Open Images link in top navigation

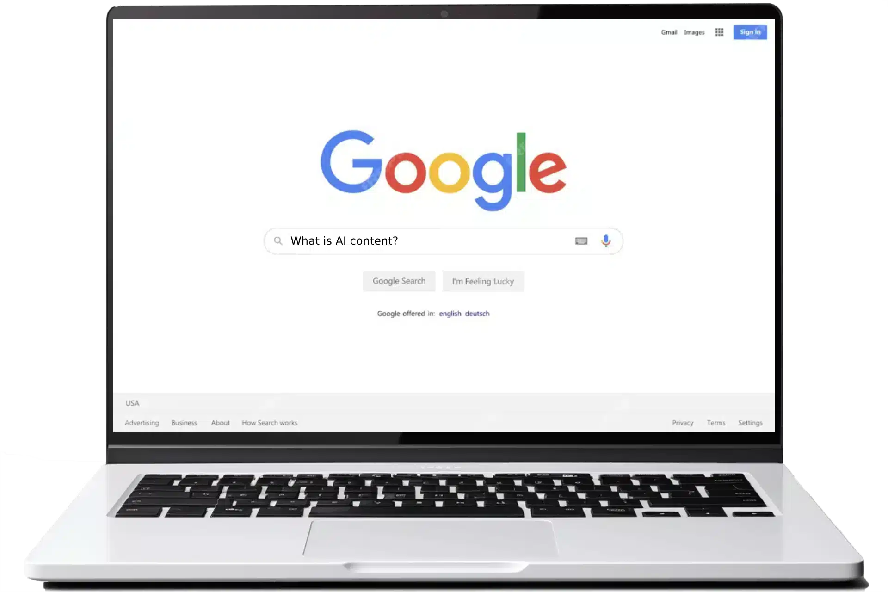tap(694, 32)
